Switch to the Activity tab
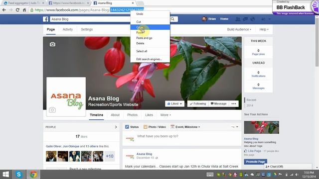Screen dimensions: 319x179 coord(68,29)
